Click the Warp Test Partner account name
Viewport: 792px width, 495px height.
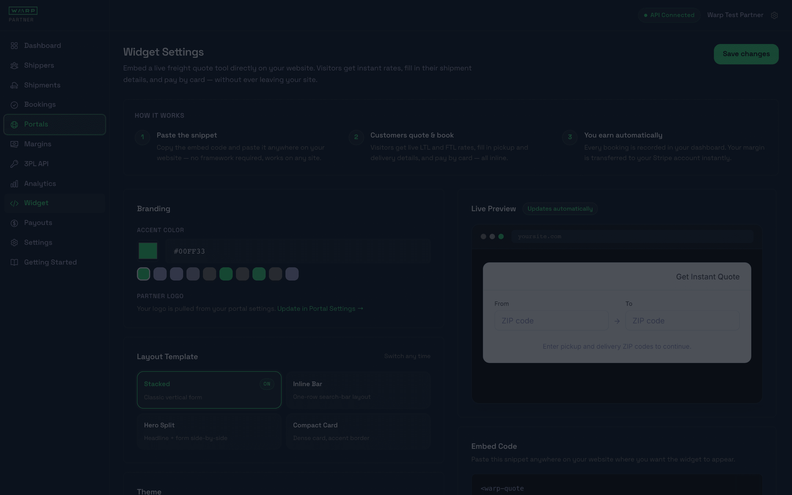(735, 15)
